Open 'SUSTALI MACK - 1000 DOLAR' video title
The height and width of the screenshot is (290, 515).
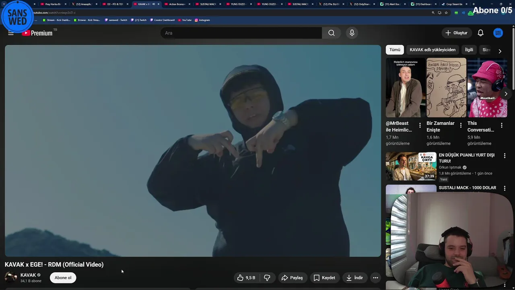pyautogui.click(x=468, y=188)
